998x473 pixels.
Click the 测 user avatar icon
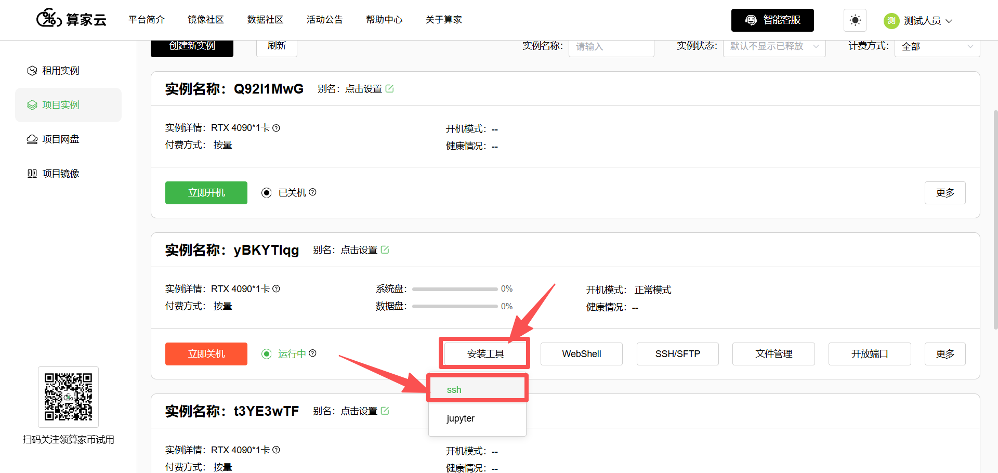click(891, 21)
